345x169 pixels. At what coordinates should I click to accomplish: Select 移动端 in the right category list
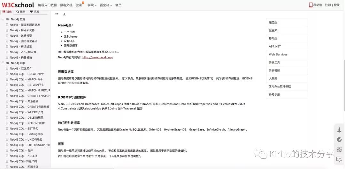287,39
